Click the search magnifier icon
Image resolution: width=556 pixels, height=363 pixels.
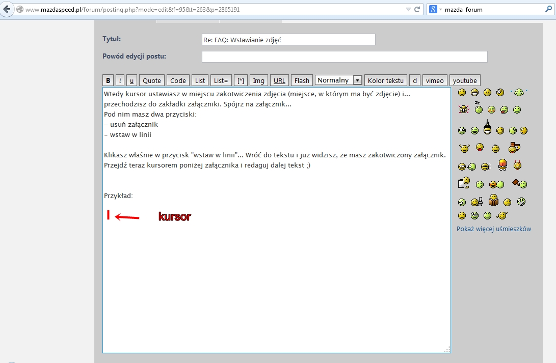[548, 9]
